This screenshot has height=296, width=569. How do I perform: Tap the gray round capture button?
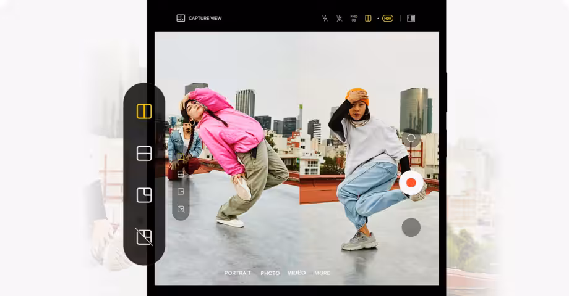click(411, 228)
